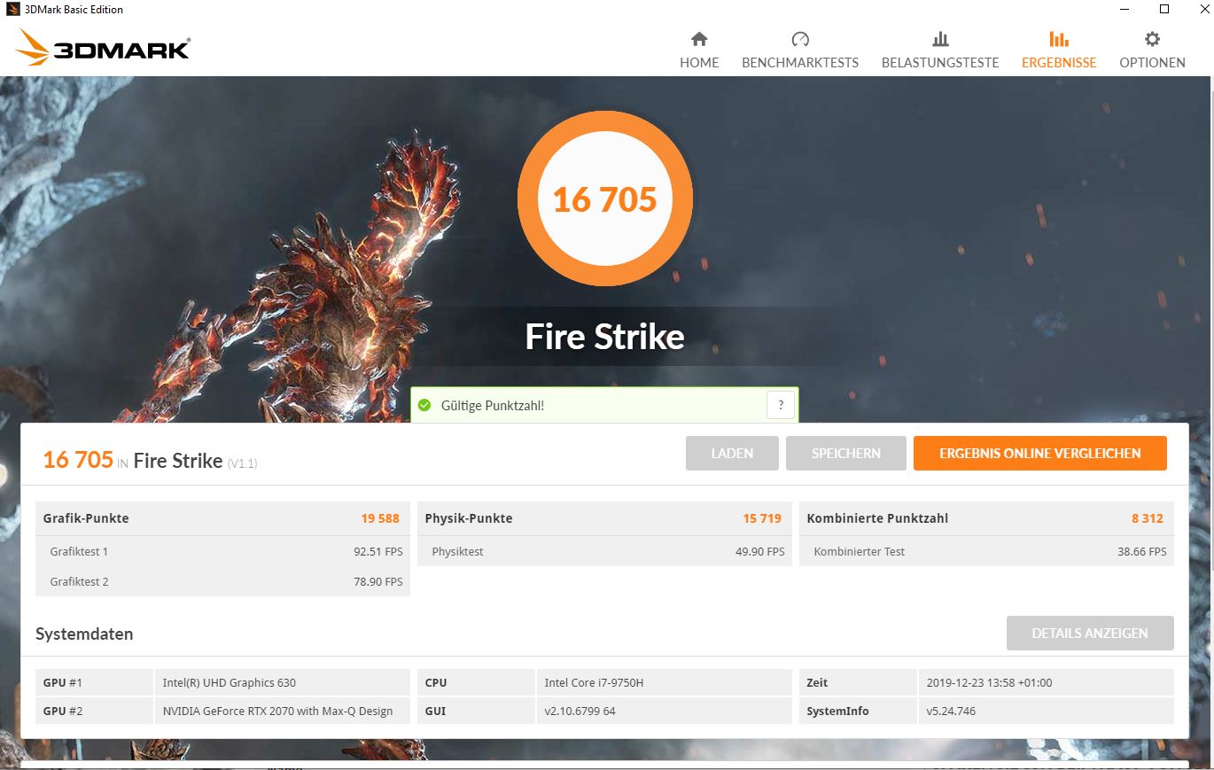Click the DETAILS ANZEIGEN button
This screenshot has height=770, width=1214.
1090,633
